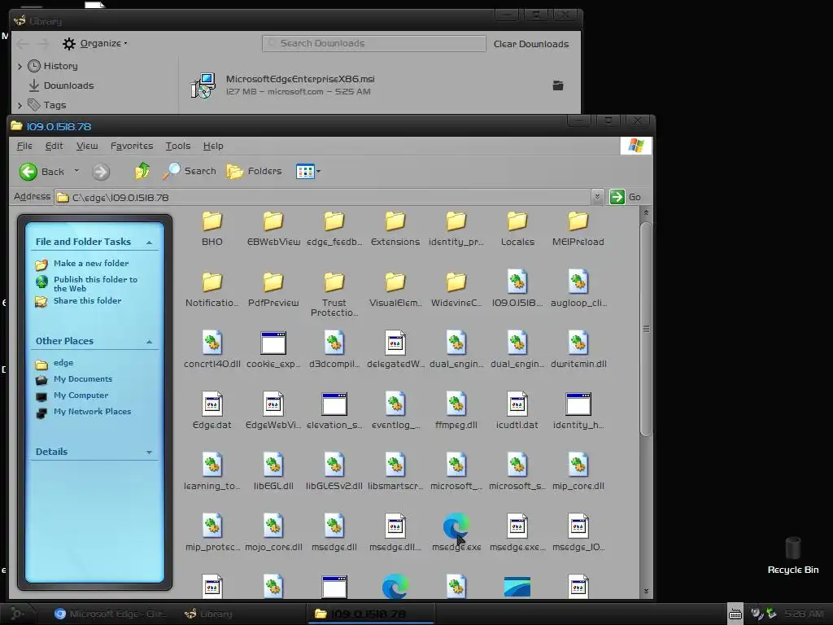The width and height of the screenshot is (833, 625).
Task: Open the BHO folder
Action: coord(212,221)
